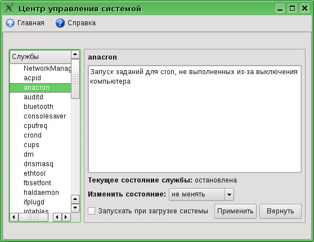Enable Запускать при загрузке системы checkbox
314x242 pixels.
pos(92,211)
